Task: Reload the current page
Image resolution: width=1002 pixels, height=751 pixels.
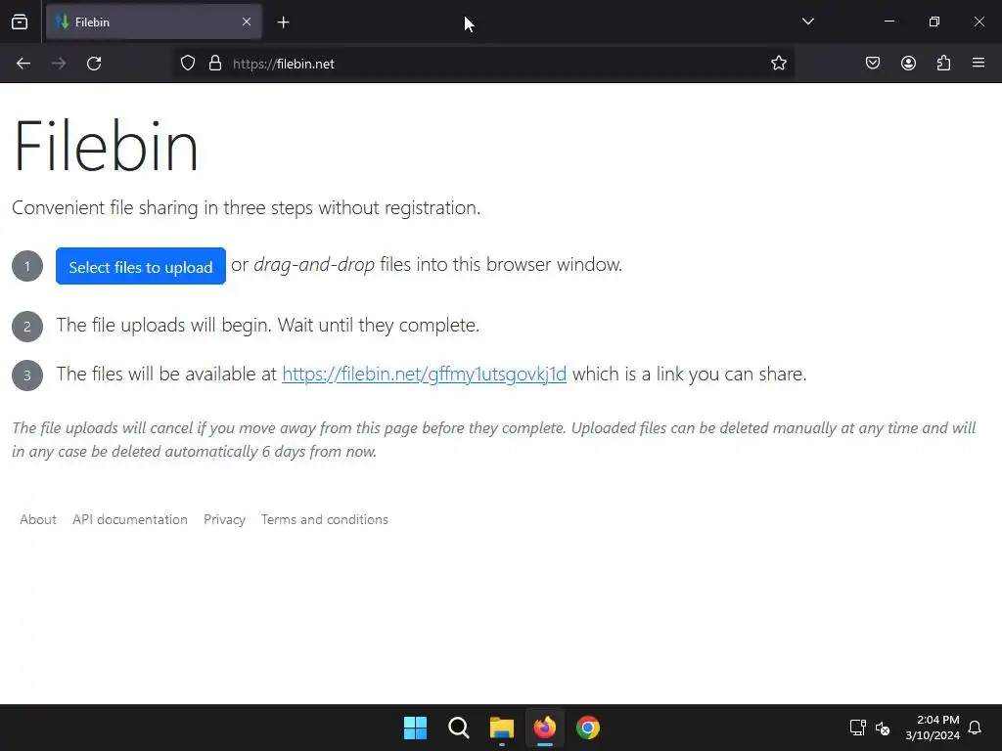Action: (94, 64)
